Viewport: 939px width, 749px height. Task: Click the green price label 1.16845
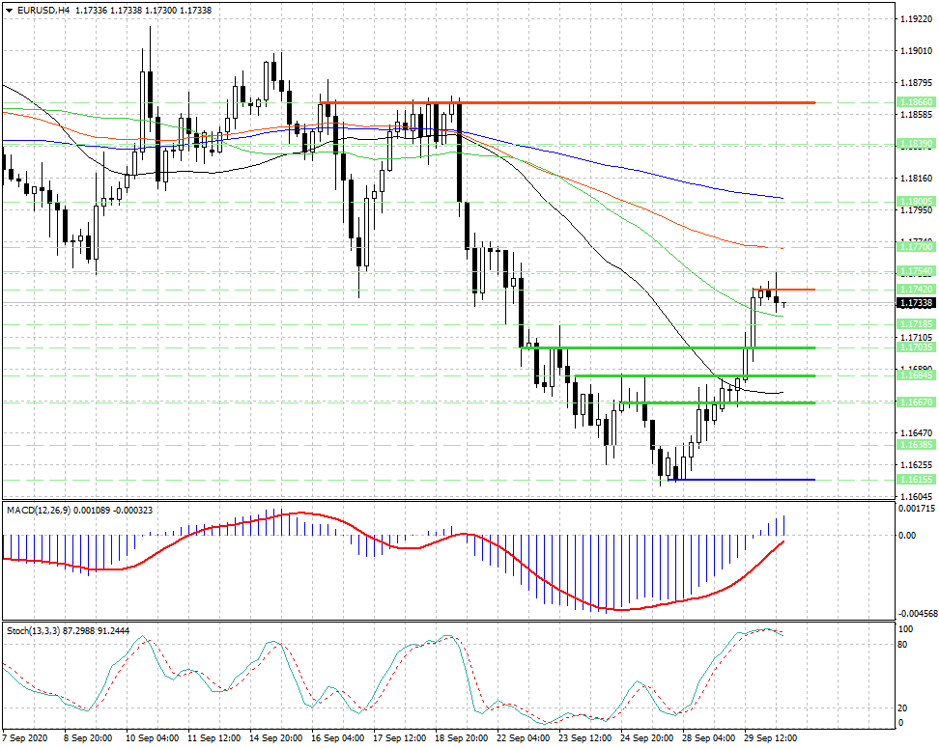coord(916,375)
